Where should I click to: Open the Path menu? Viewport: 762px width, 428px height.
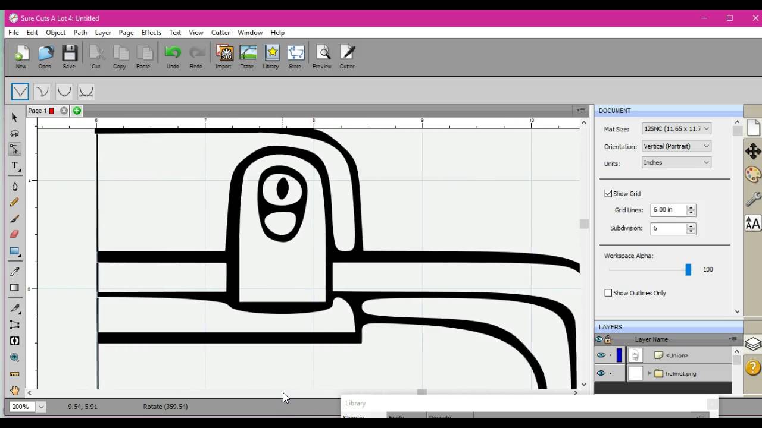pos(80,33)
